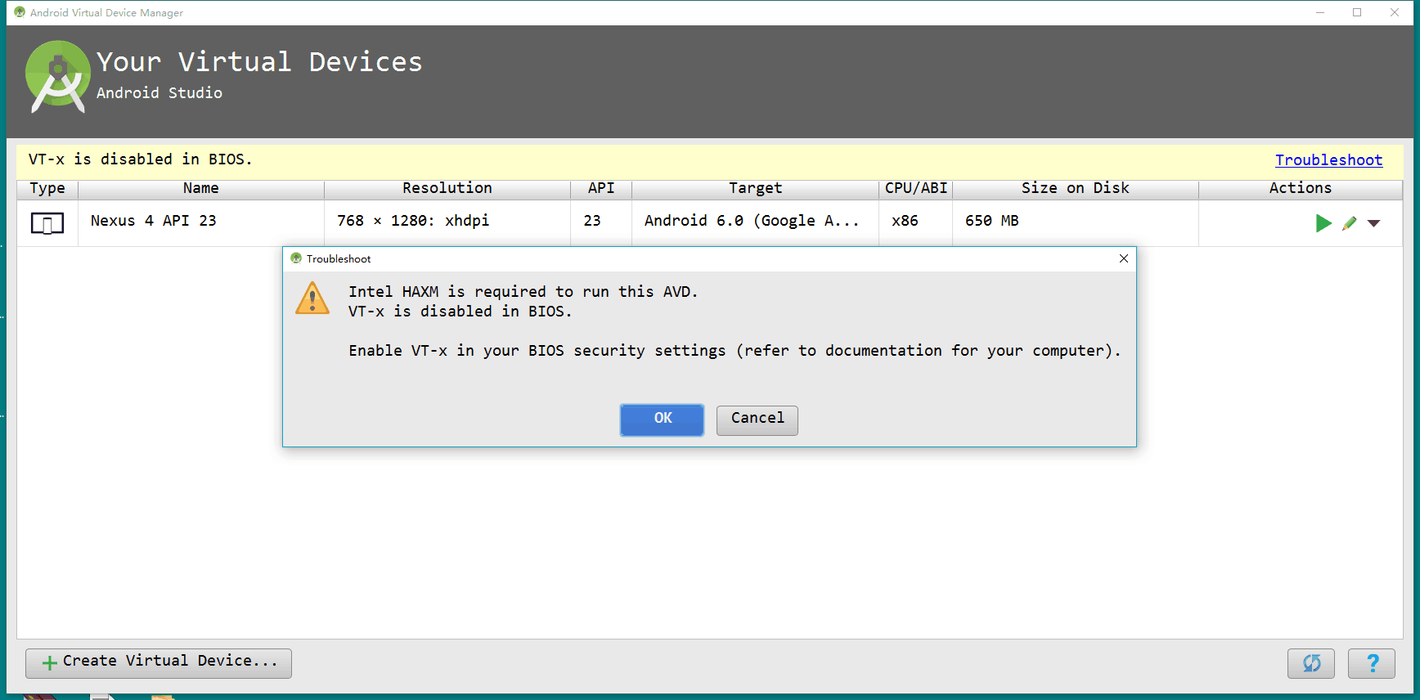Click the Actions column header
Viewport: 1420px width, 700px height.
click(1301, 189)
